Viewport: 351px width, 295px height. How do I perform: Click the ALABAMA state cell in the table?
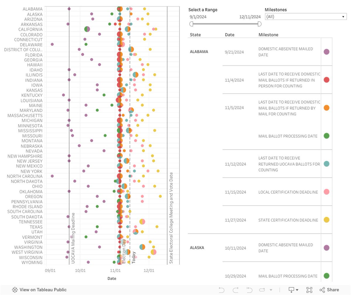tap(199, 52)
